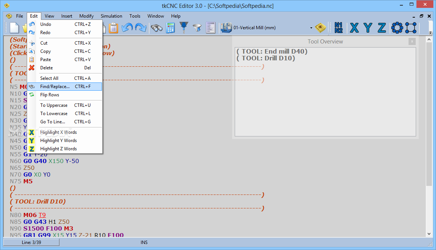
Task: Open the Help menu
Action: point(176,16)
